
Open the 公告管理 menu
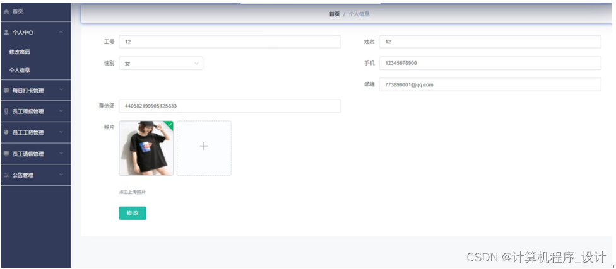36,175
